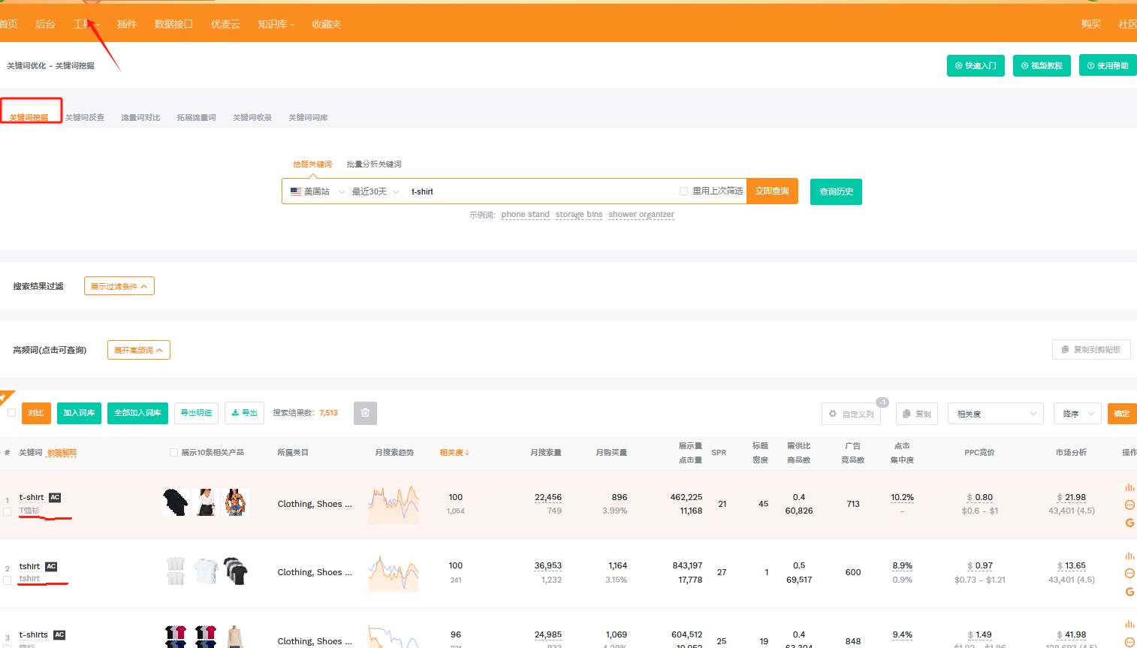
Task: Check 重用上次筛选 reuse filter checkbox
Action: [683, 191]
